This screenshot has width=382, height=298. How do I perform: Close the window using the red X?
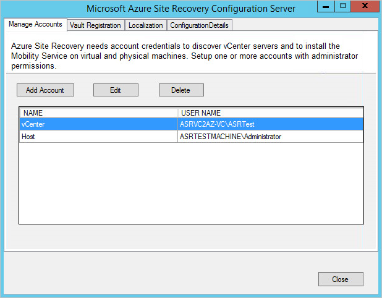tap(365, 6)
